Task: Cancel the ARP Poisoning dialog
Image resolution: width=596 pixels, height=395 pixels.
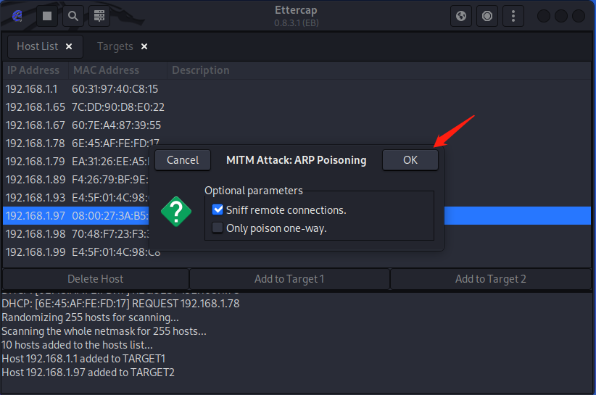Action: [x=183, y=160]
